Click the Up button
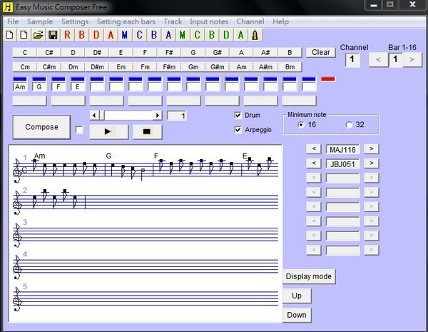This screenshot has height=332, width=428. point(297,296)
